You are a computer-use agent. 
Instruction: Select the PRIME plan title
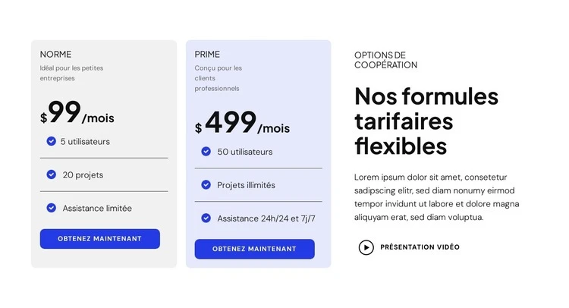click(x=207, y=55)
